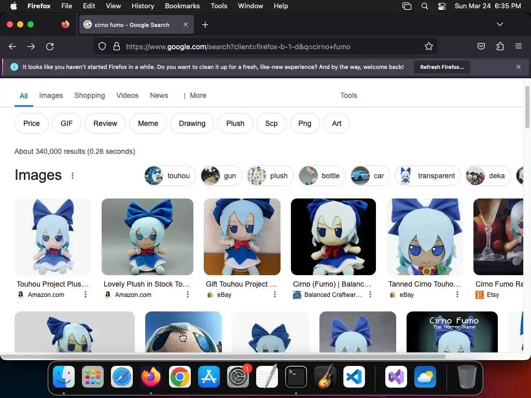Image resolution: width=531 pixels, height=398 pixels.
Task: Open Terminal from the Dock
Action: click(x=296, y=377)
